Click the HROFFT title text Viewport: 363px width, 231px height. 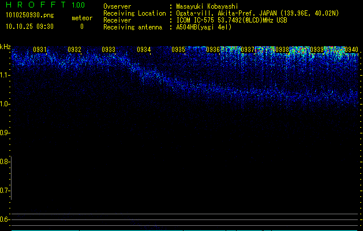[36, 5]
